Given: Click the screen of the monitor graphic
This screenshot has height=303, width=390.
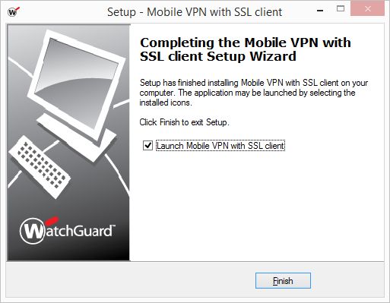Looking at the screenshot, I should [x=76, y=81].
